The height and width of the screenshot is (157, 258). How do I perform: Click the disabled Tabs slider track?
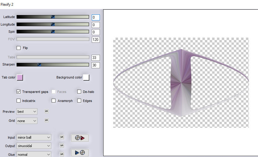pos(53,57)
